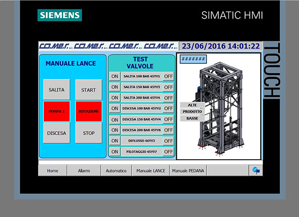Turn OFF the SALITA 150 BAR 45YV3 valve
Screen dimensions: 299x217
tap(168, 87)
